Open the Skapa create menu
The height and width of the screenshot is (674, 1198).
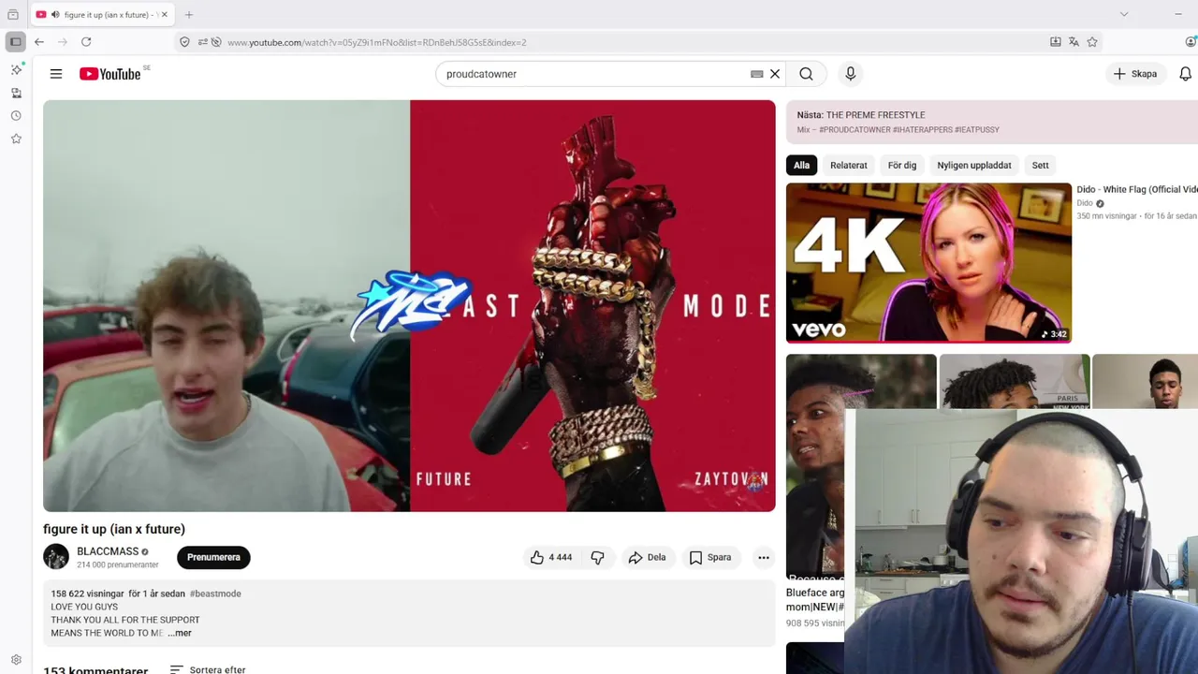[1135, 74]
